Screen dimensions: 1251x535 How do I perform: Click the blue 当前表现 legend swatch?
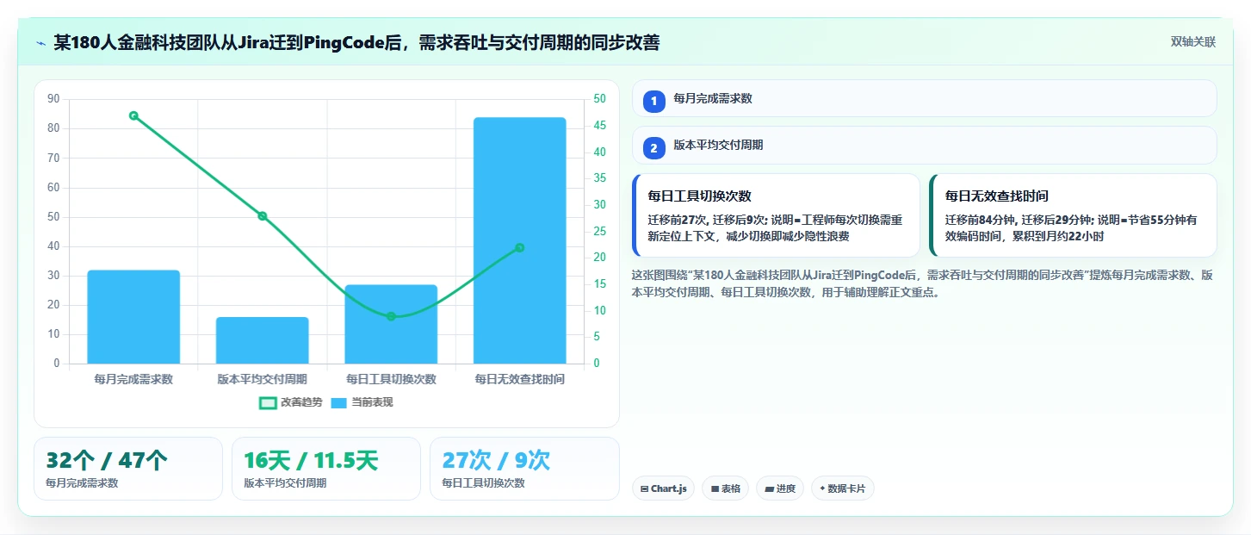[339, 402]
